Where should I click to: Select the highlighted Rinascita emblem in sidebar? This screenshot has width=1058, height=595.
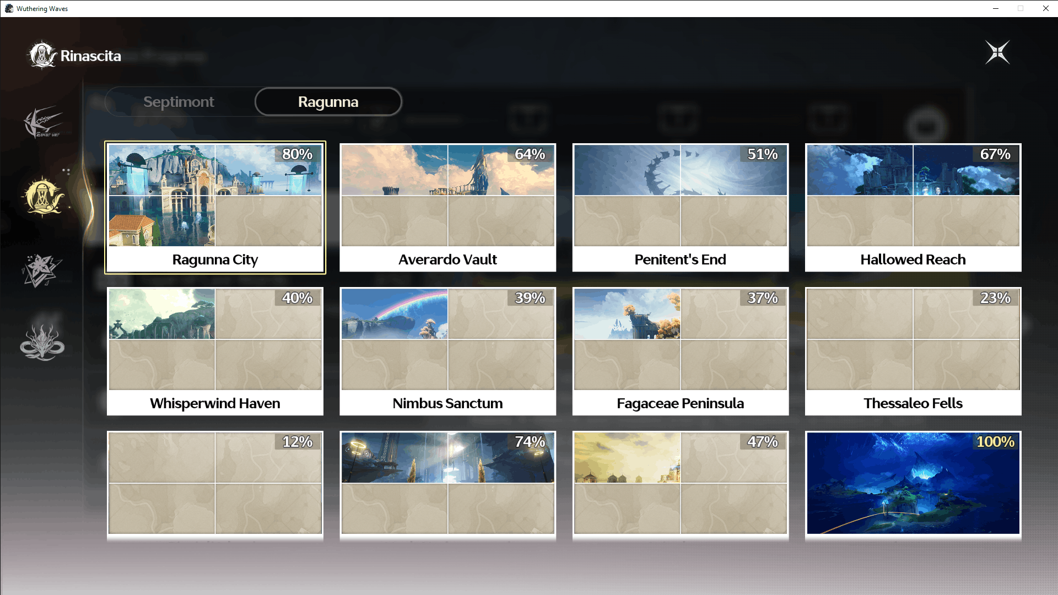pyautogui.click(x=42, y=197)
